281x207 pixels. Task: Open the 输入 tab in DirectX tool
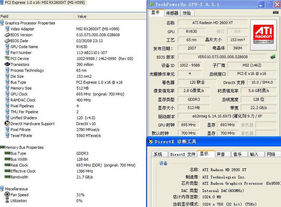(x=256, y=154)
